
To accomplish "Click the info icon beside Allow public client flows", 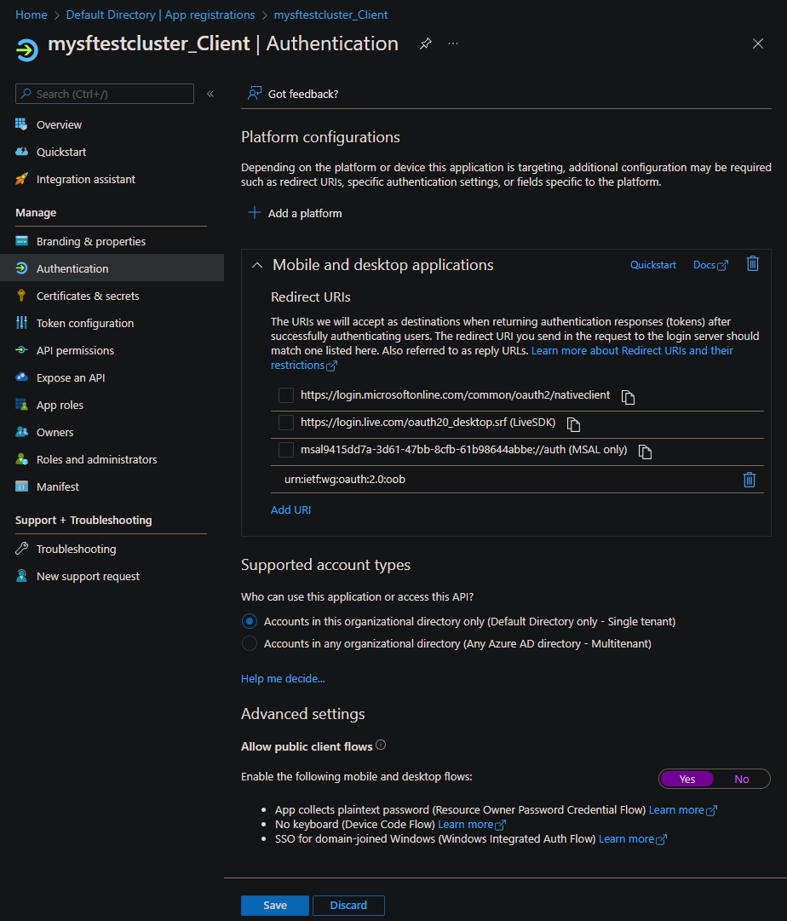I will 381,745.
